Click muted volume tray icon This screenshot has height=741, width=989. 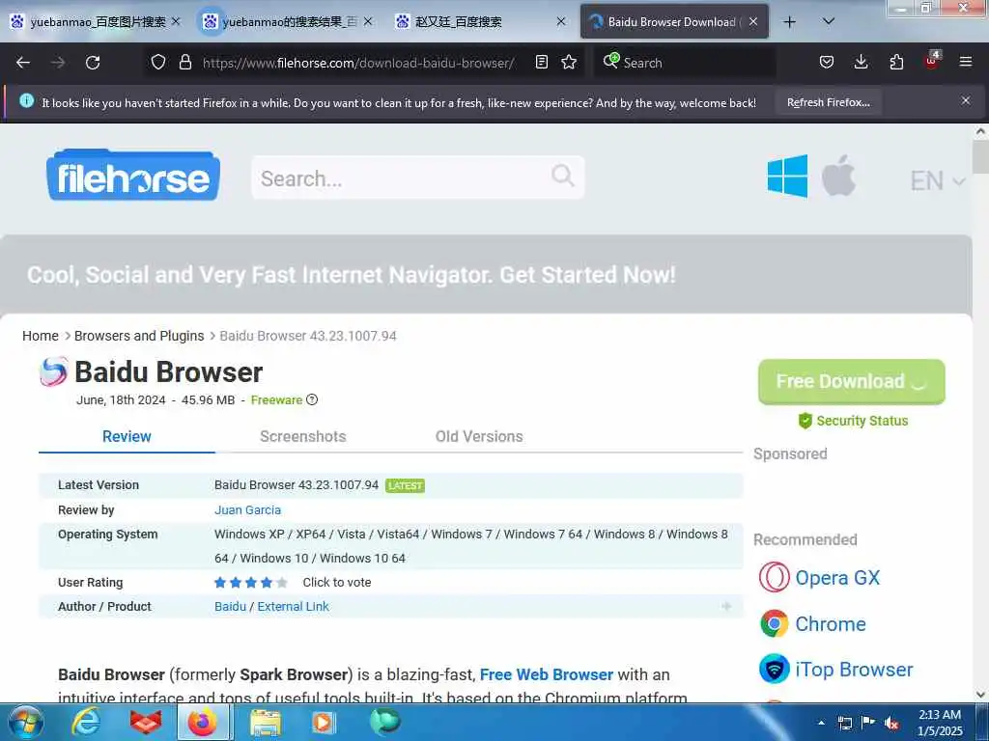pos(891,723)
